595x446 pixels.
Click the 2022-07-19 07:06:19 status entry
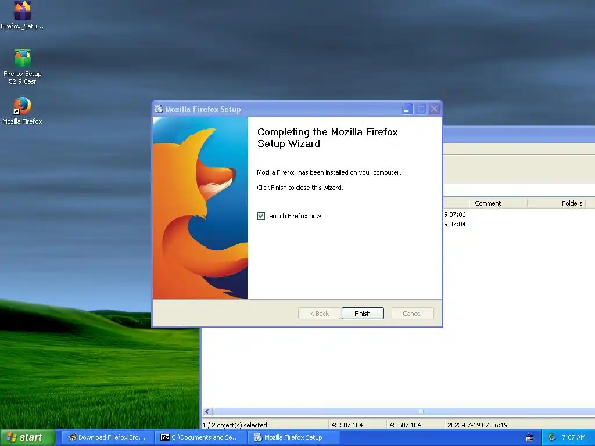[x=478, y=425]
